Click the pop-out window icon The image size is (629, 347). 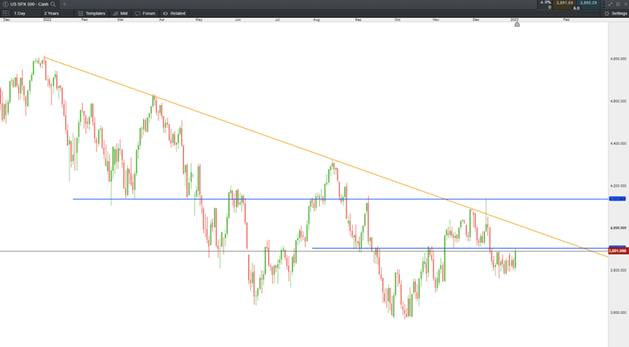click(618, 4)
